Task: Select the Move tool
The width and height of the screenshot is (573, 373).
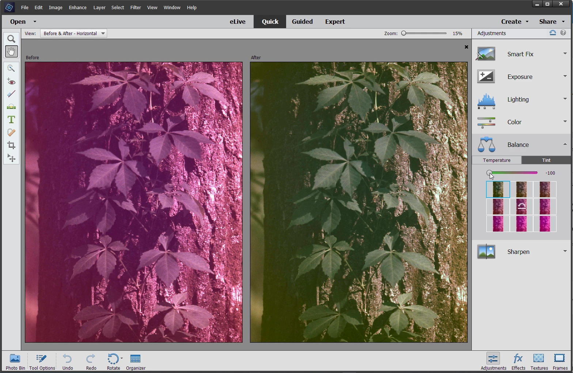Action: (11, 158)
